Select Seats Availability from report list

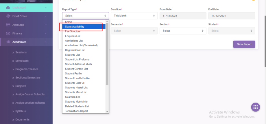point(75,27)
